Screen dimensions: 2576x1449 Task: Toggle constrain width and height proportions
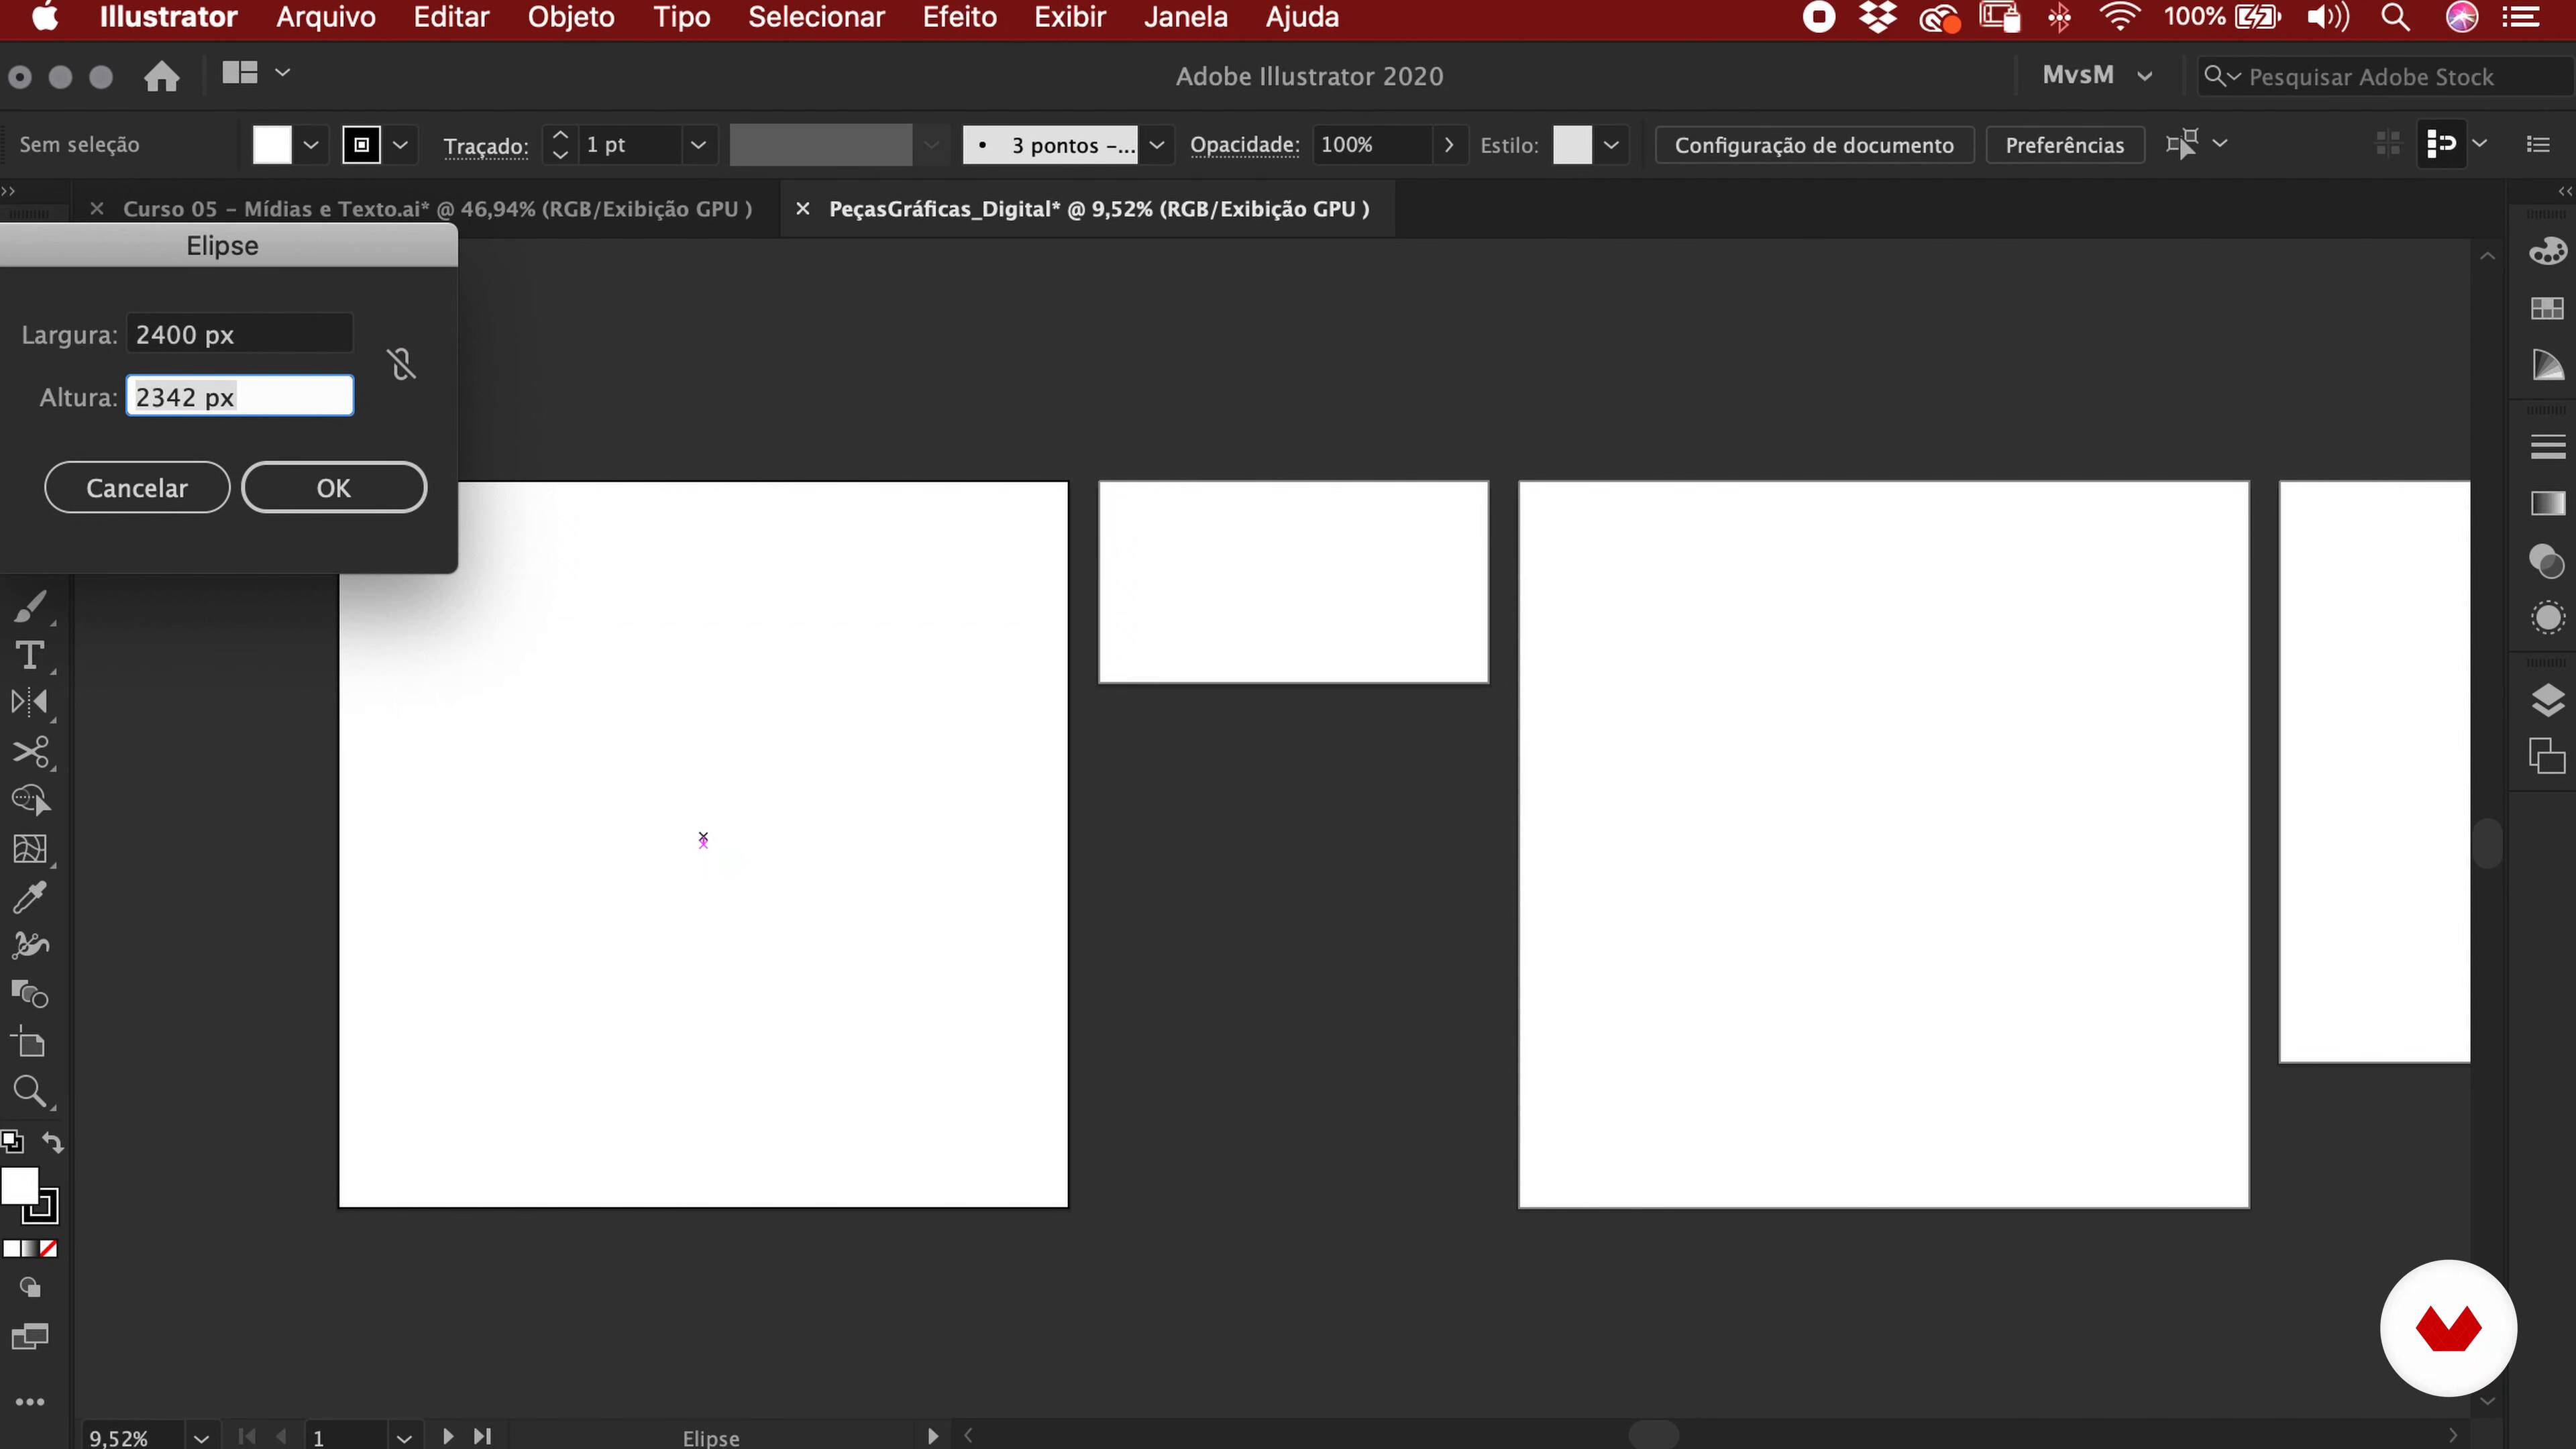pyautogui.click(x=402, y=364)
